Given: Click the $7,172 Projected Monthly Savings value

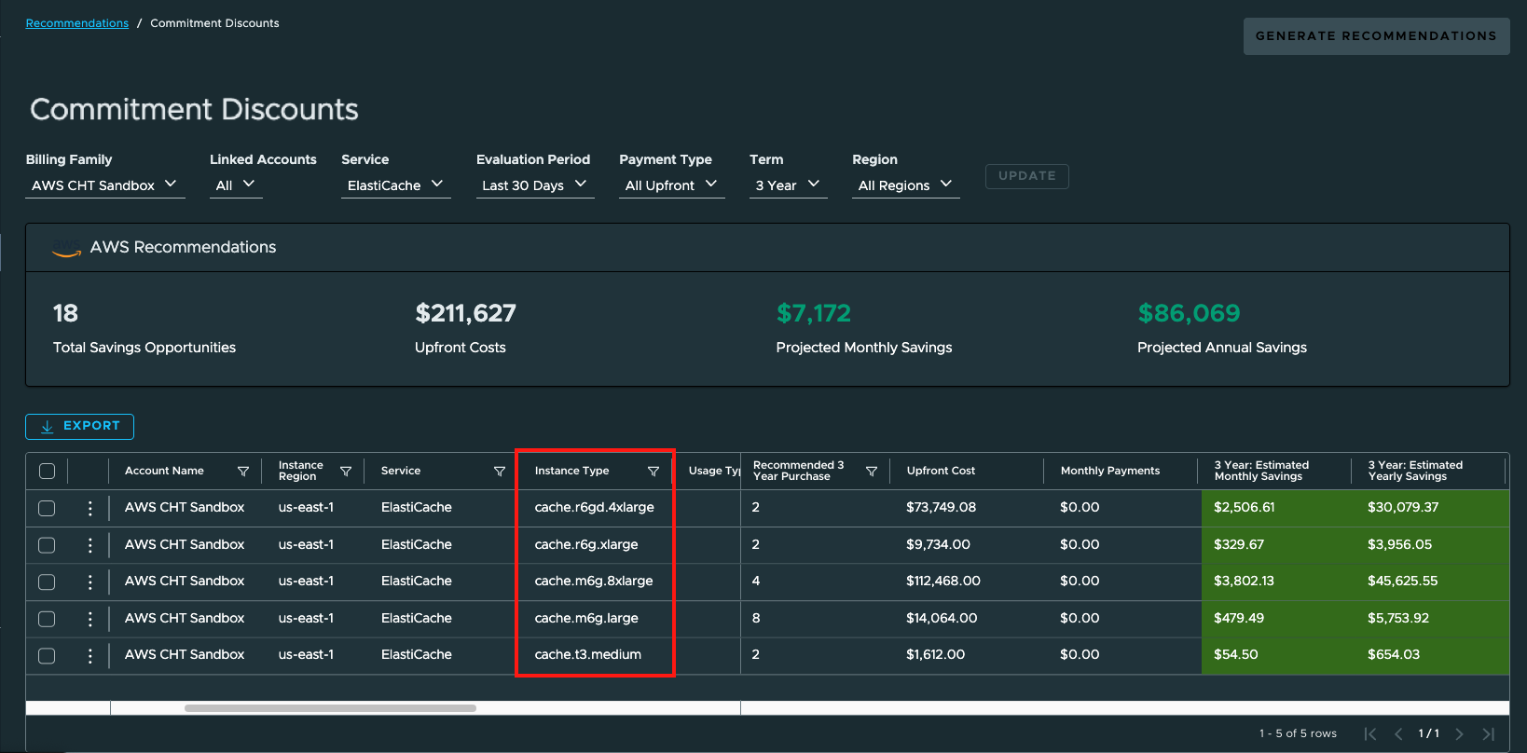Looking at the screenshot, I should [x=813, y=314].
